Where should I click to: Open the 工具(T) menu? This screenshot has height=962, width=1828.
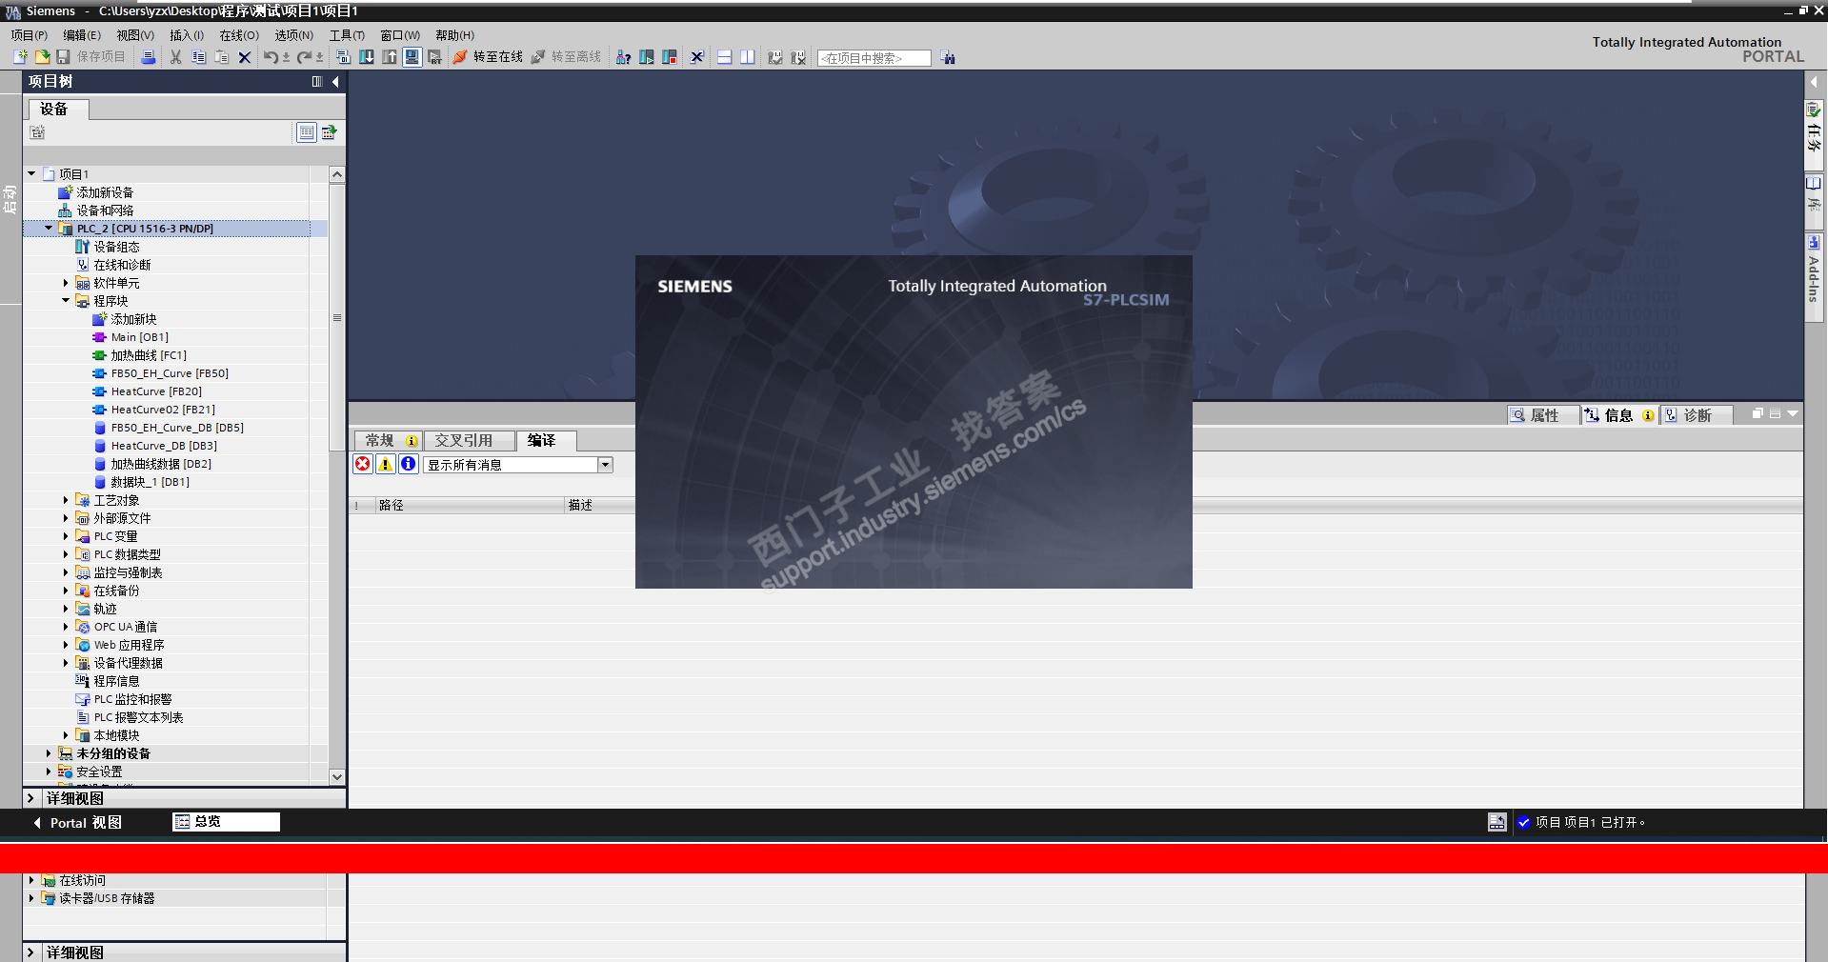pos(348,35)
